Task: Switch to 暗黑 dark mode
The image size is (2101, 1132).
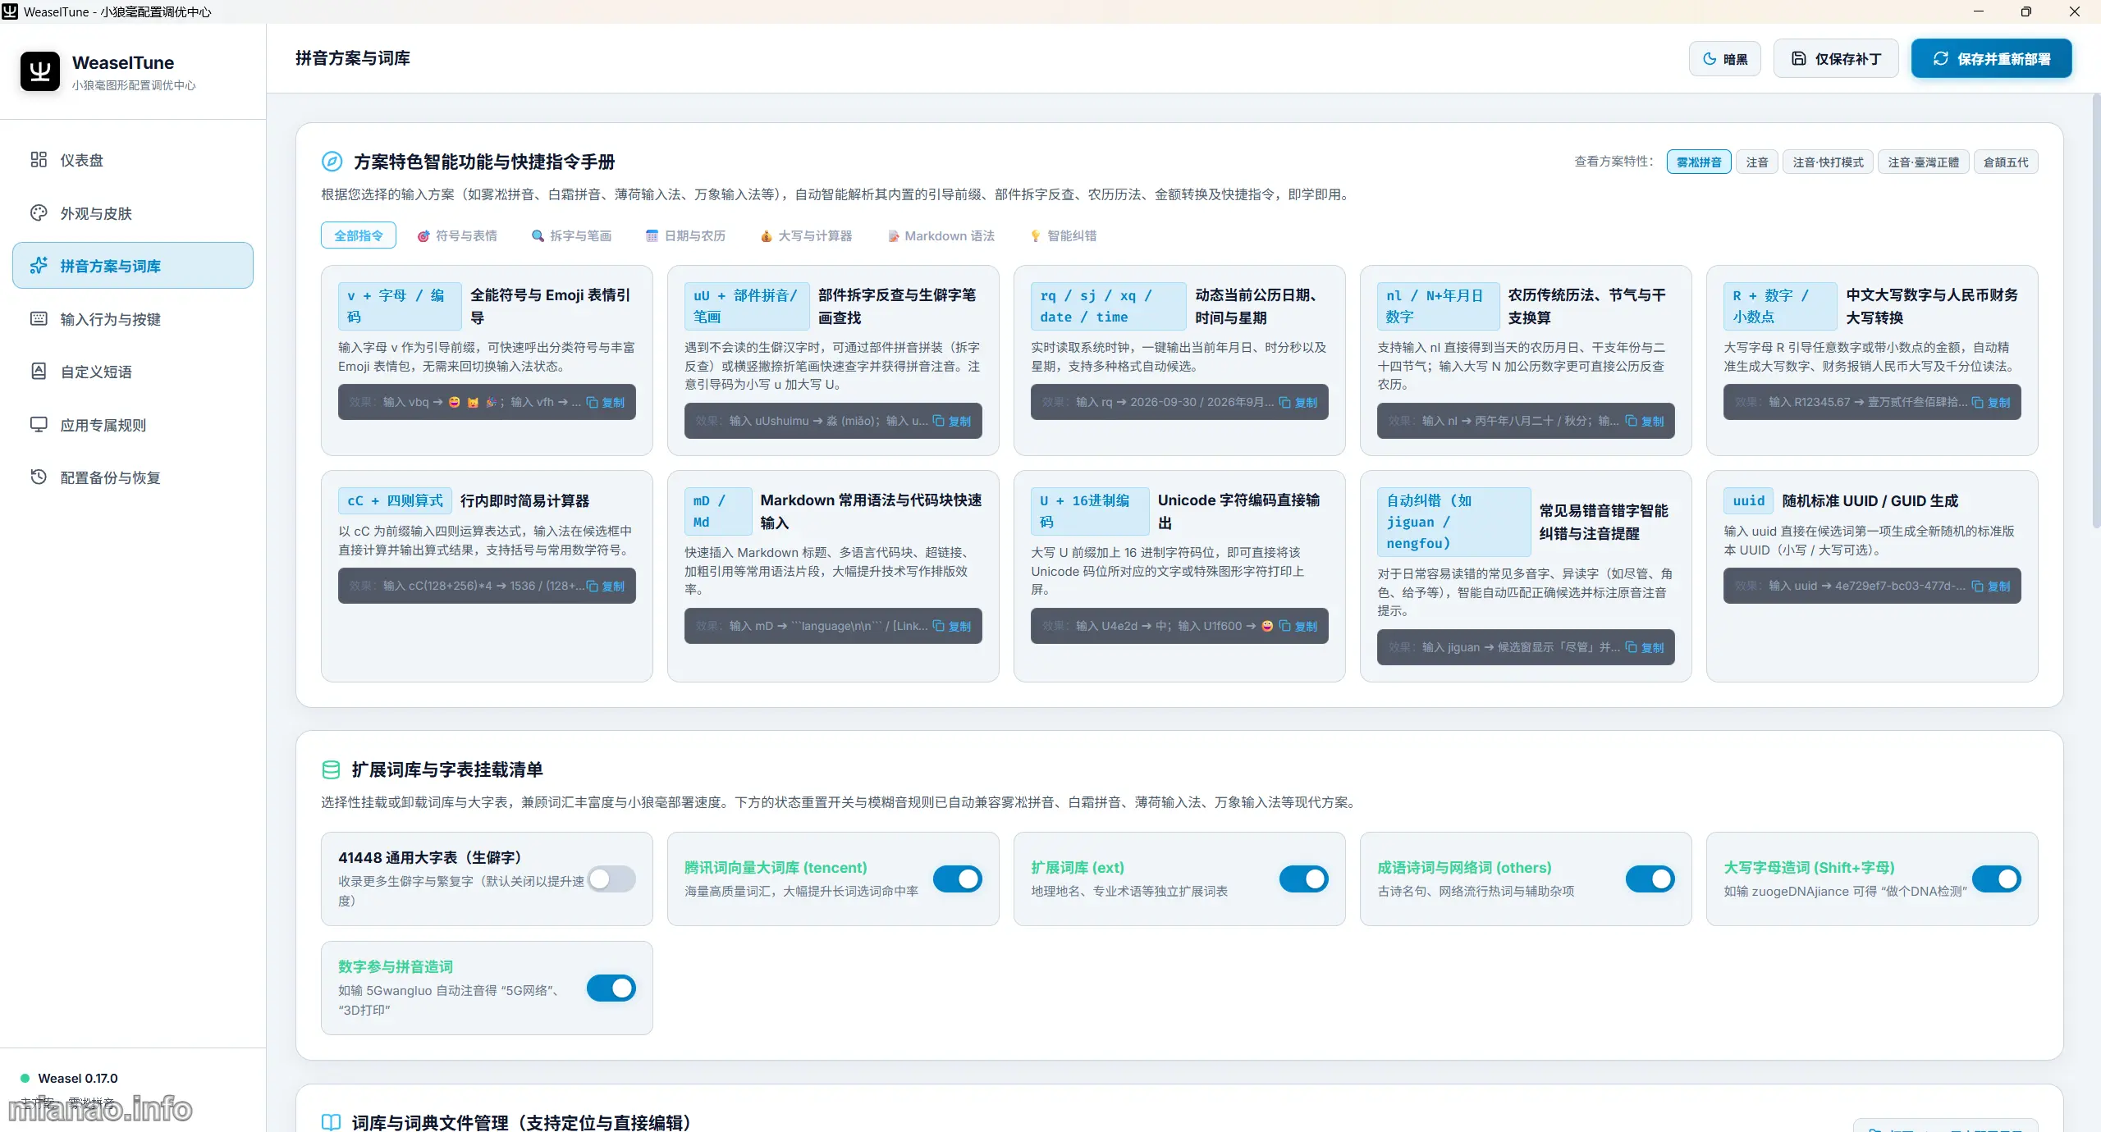Action: click(1725, 59)
